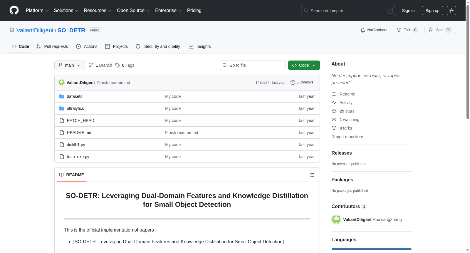Viewport: 470px width, 253px height.
Task: Switch to Security and quality tab
Action: coord(158,46)
